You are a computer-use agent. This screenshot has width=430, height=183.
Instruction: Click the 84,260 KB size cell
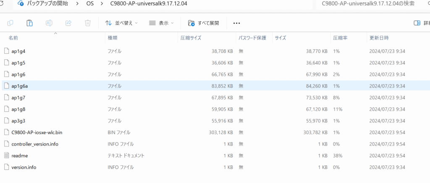tap(317, 86)
